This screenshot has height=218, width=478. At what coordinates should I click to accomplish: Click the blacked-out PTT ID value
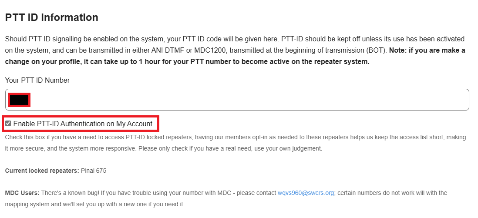pyautogui.click(x=19, y=100)
